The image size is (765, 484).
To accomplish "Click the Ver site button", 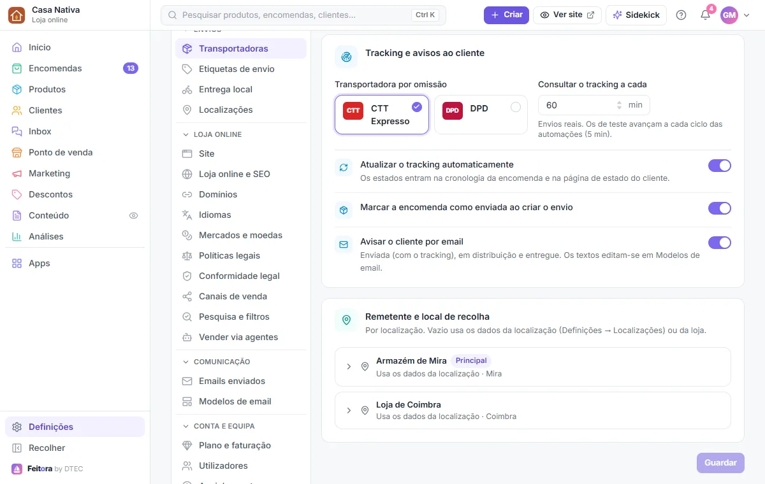I will pyautogui.click(x=567, y=15).
